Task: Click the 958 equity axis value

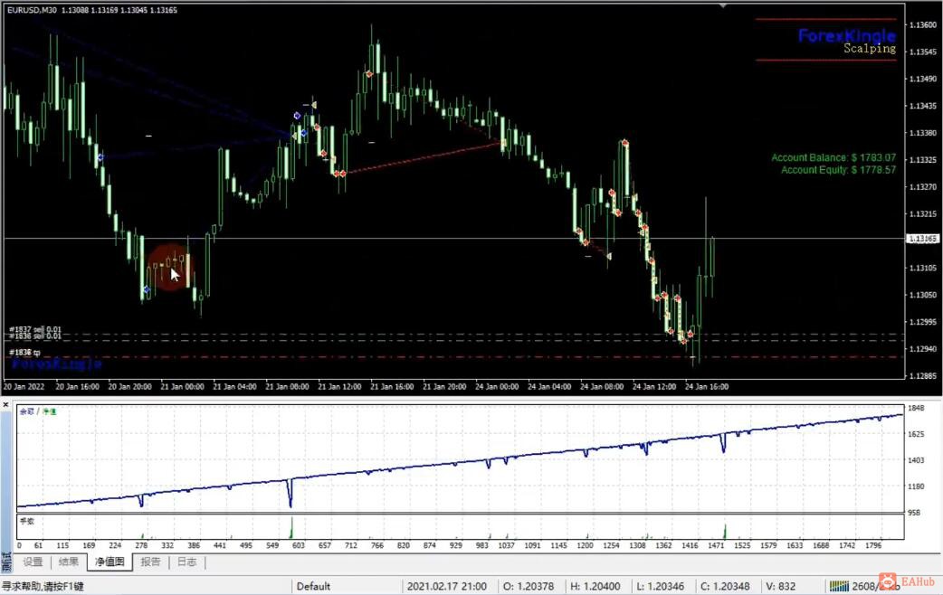Action: (x=914, y=513)
